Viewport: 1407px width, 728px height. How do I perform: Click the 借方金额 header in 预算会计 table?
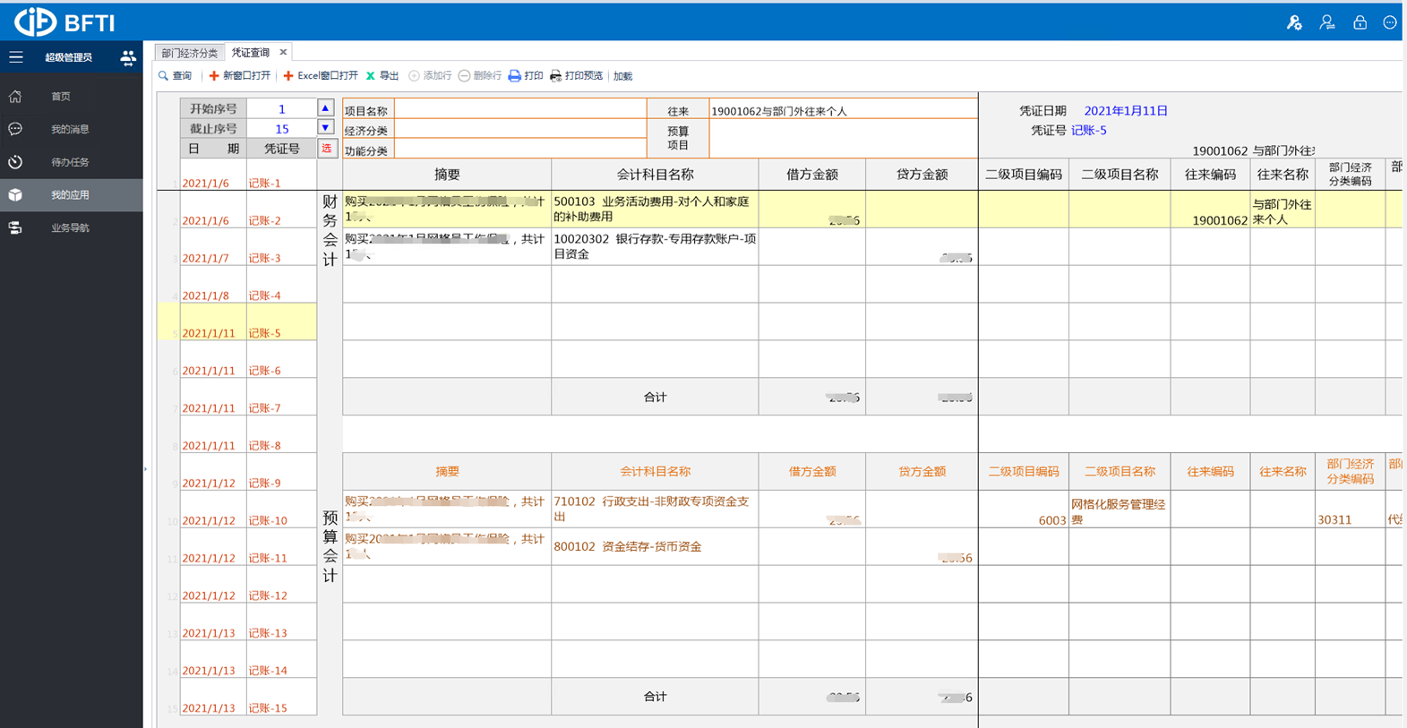(x=812, y=471)
